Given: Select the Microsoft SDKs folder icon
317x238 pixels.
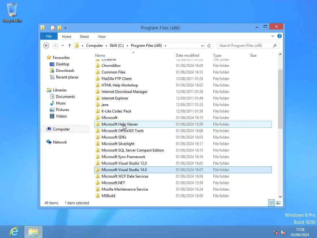Looking at the screenshot, I should click(x=98, y=137).
